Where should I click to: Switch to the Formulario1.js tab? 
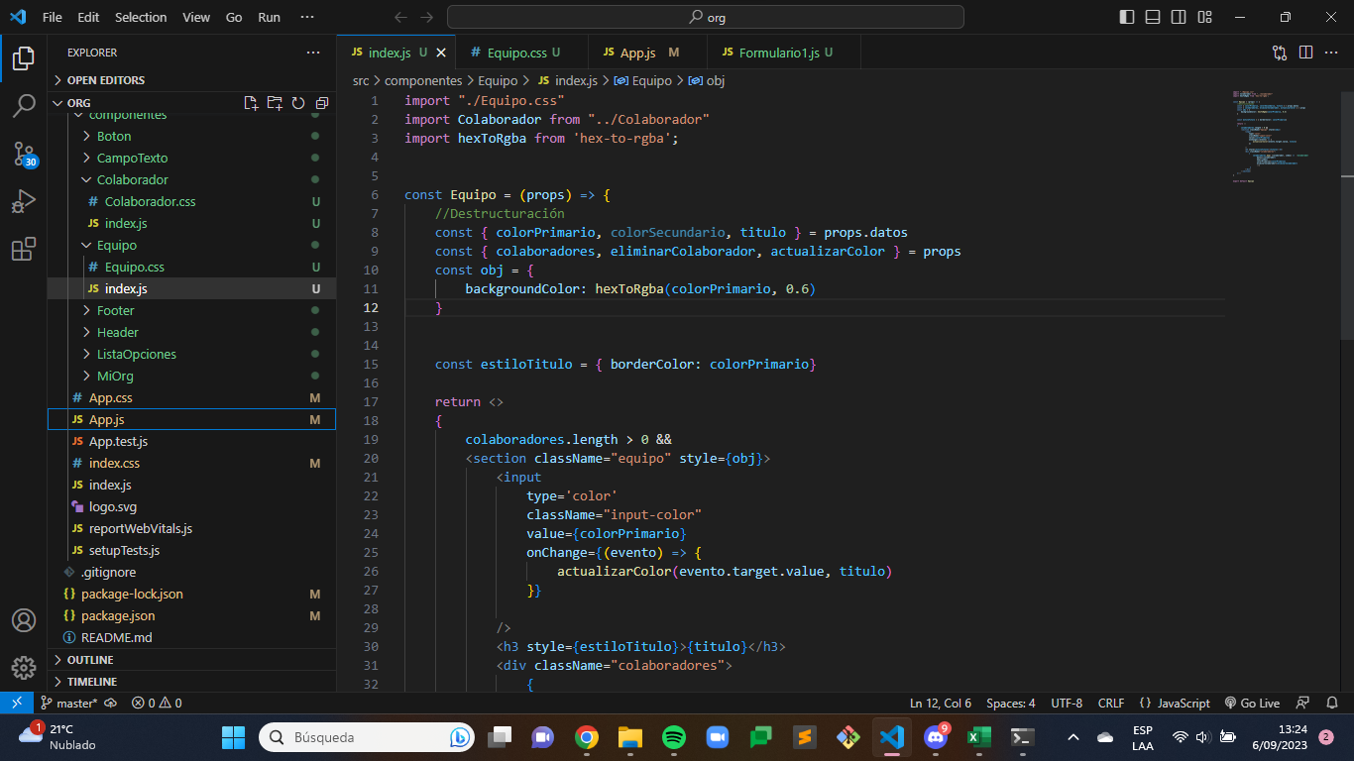click(x=784, y=53)
